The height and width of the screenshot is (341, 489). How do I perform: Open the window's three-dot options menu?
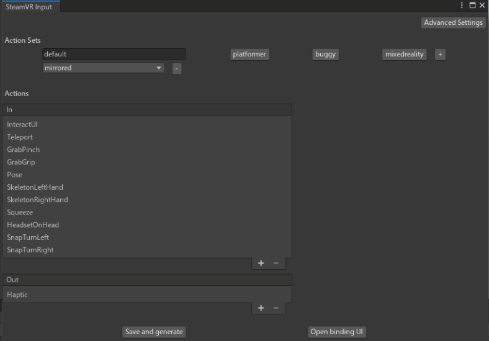(462, 6)
